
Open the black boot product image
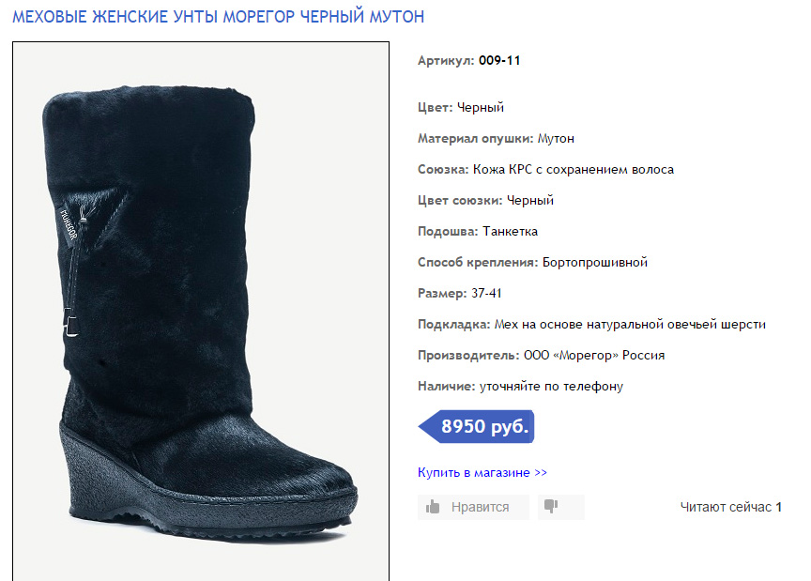[201, 311]
